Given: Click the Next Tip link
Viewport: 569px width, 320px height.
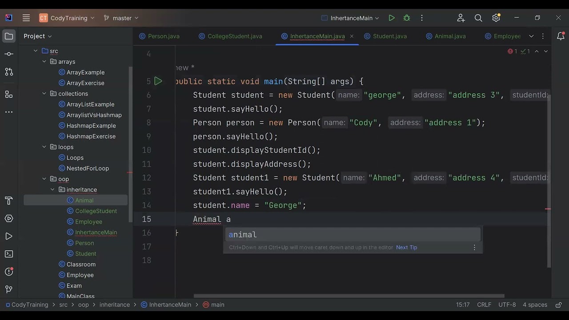Looking at the screenshot, I should click(406, 248).
